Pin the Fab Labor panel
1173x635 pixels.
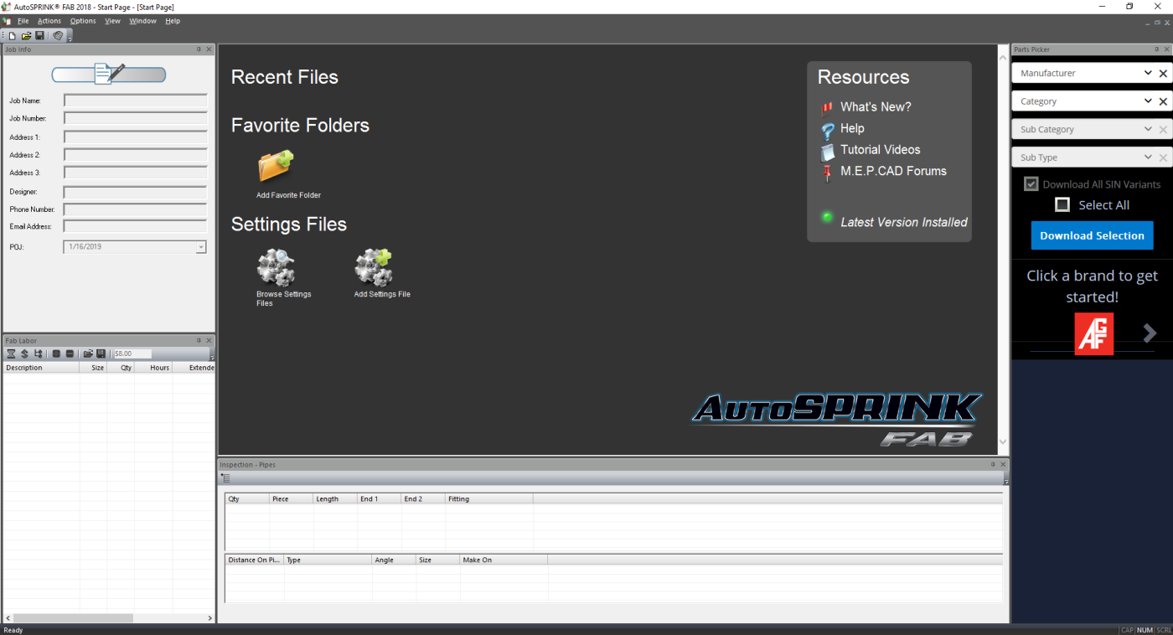pyautogui.click(x=199, y=340)
